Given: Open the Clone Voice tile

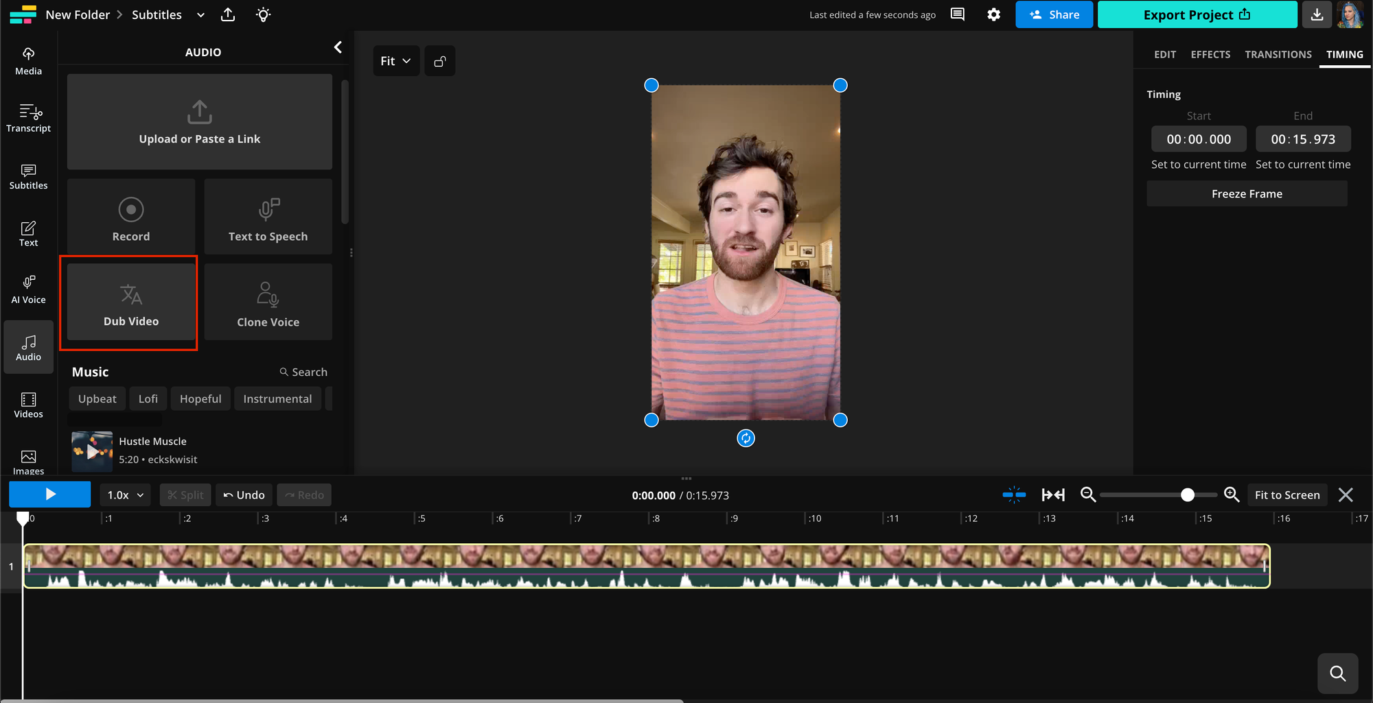Looking at the screenshot, I should tap(268, 302).
